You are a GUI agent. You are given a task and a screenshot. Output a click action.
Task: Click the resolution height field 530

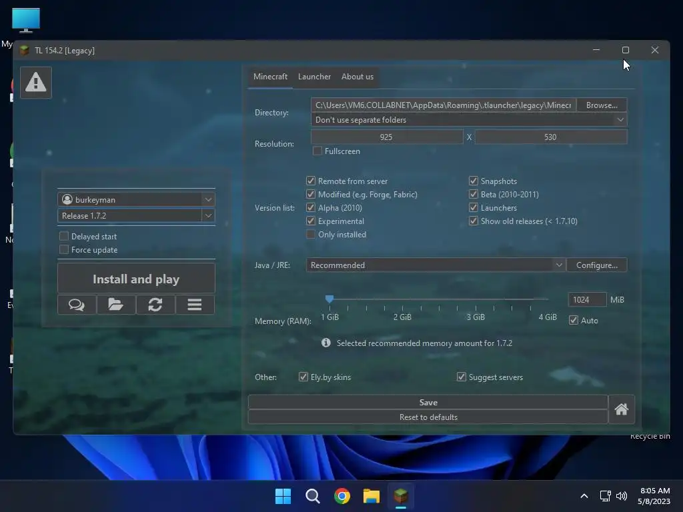pyautogui.click(x=551, y=137)
